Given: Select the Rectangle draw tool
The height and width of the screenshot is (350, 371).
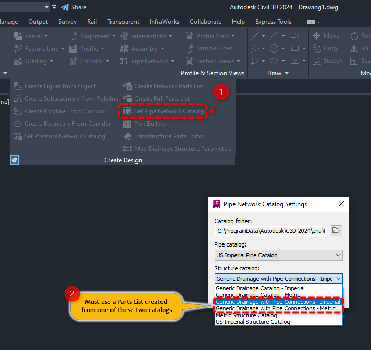Looking at the screenshot, I should click(x=295, y=48).
